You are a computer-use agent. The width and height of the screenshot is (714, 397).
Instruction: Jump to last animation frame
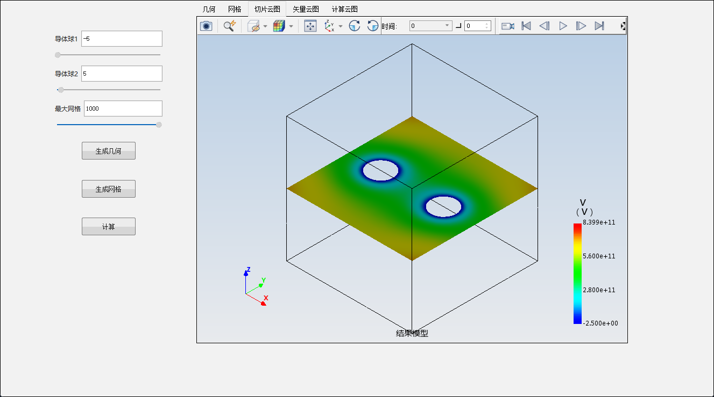599,26
